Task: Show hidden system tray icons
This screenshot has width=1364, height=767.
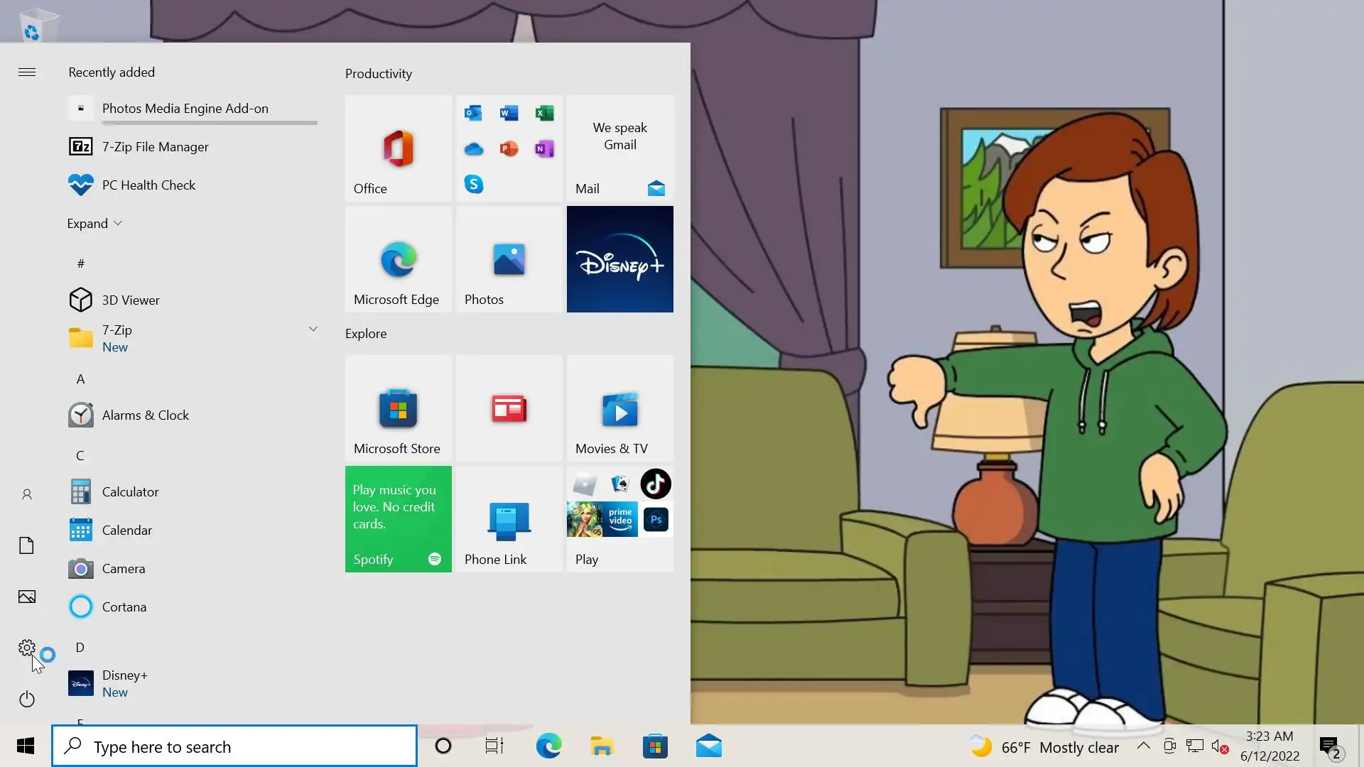Action: [1143, 746]
